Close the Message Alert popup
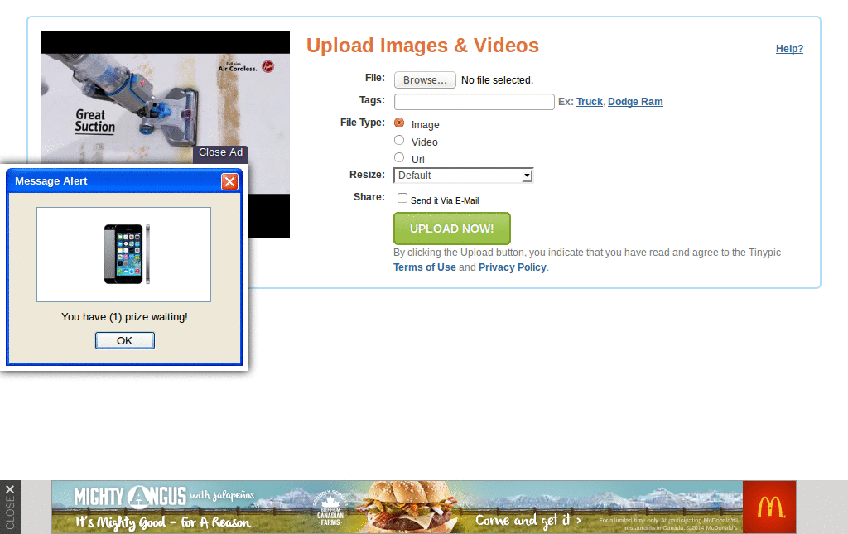The height and width of the screenshot is (534, 848). click(x=229, y=181)
